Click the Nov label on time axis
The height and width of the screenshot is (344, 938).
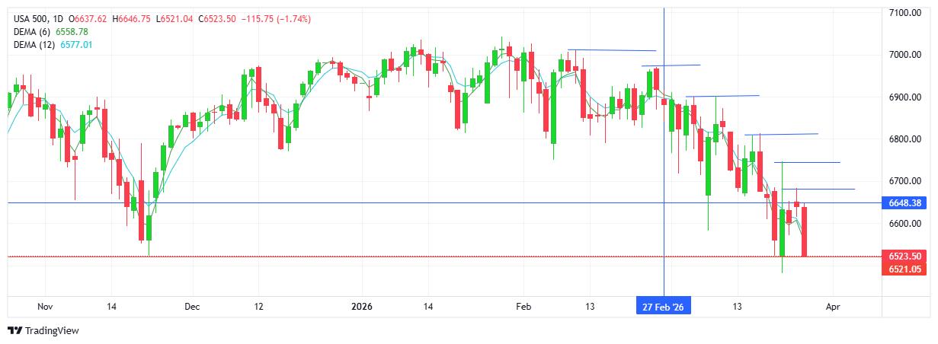click(x=44, y=307)
